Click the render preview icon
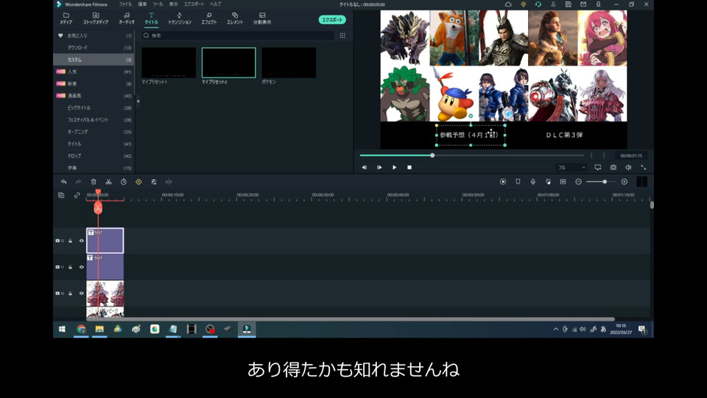The width and height of the screenshot is (707, 398). [503, 182]
